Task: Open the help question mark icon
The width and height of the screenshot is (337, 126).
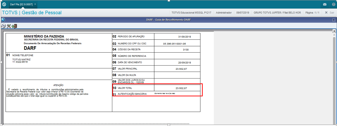Action: pos(334,4)
